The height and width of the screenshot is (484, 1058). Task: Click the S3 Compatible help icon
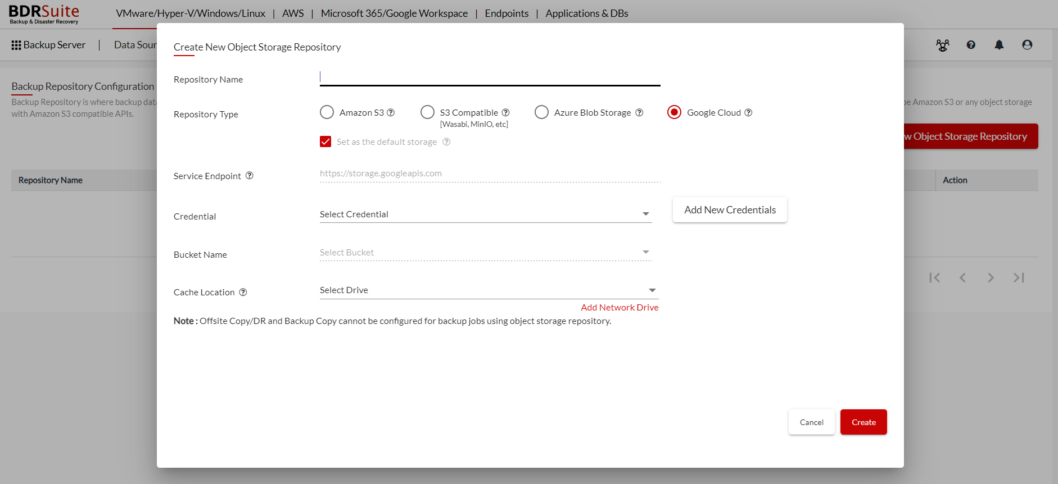(505, 112)
